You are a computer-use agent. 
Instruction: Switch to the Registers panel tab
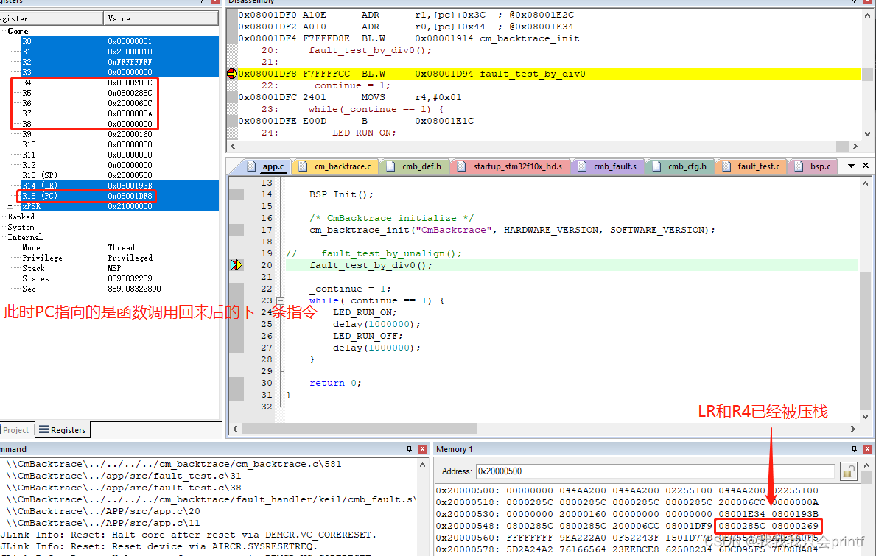tap(62, 430)
